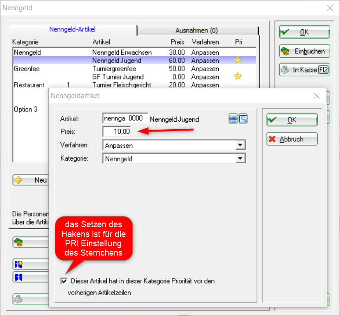Open the Verfahren dropdown
The width and height of the screenshot is (340, 316).
point(240,145)
